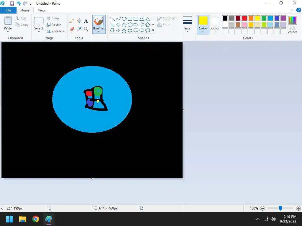302x226 pixels.
Task: Switch to the Home tab
Action: tap(25, 10)
